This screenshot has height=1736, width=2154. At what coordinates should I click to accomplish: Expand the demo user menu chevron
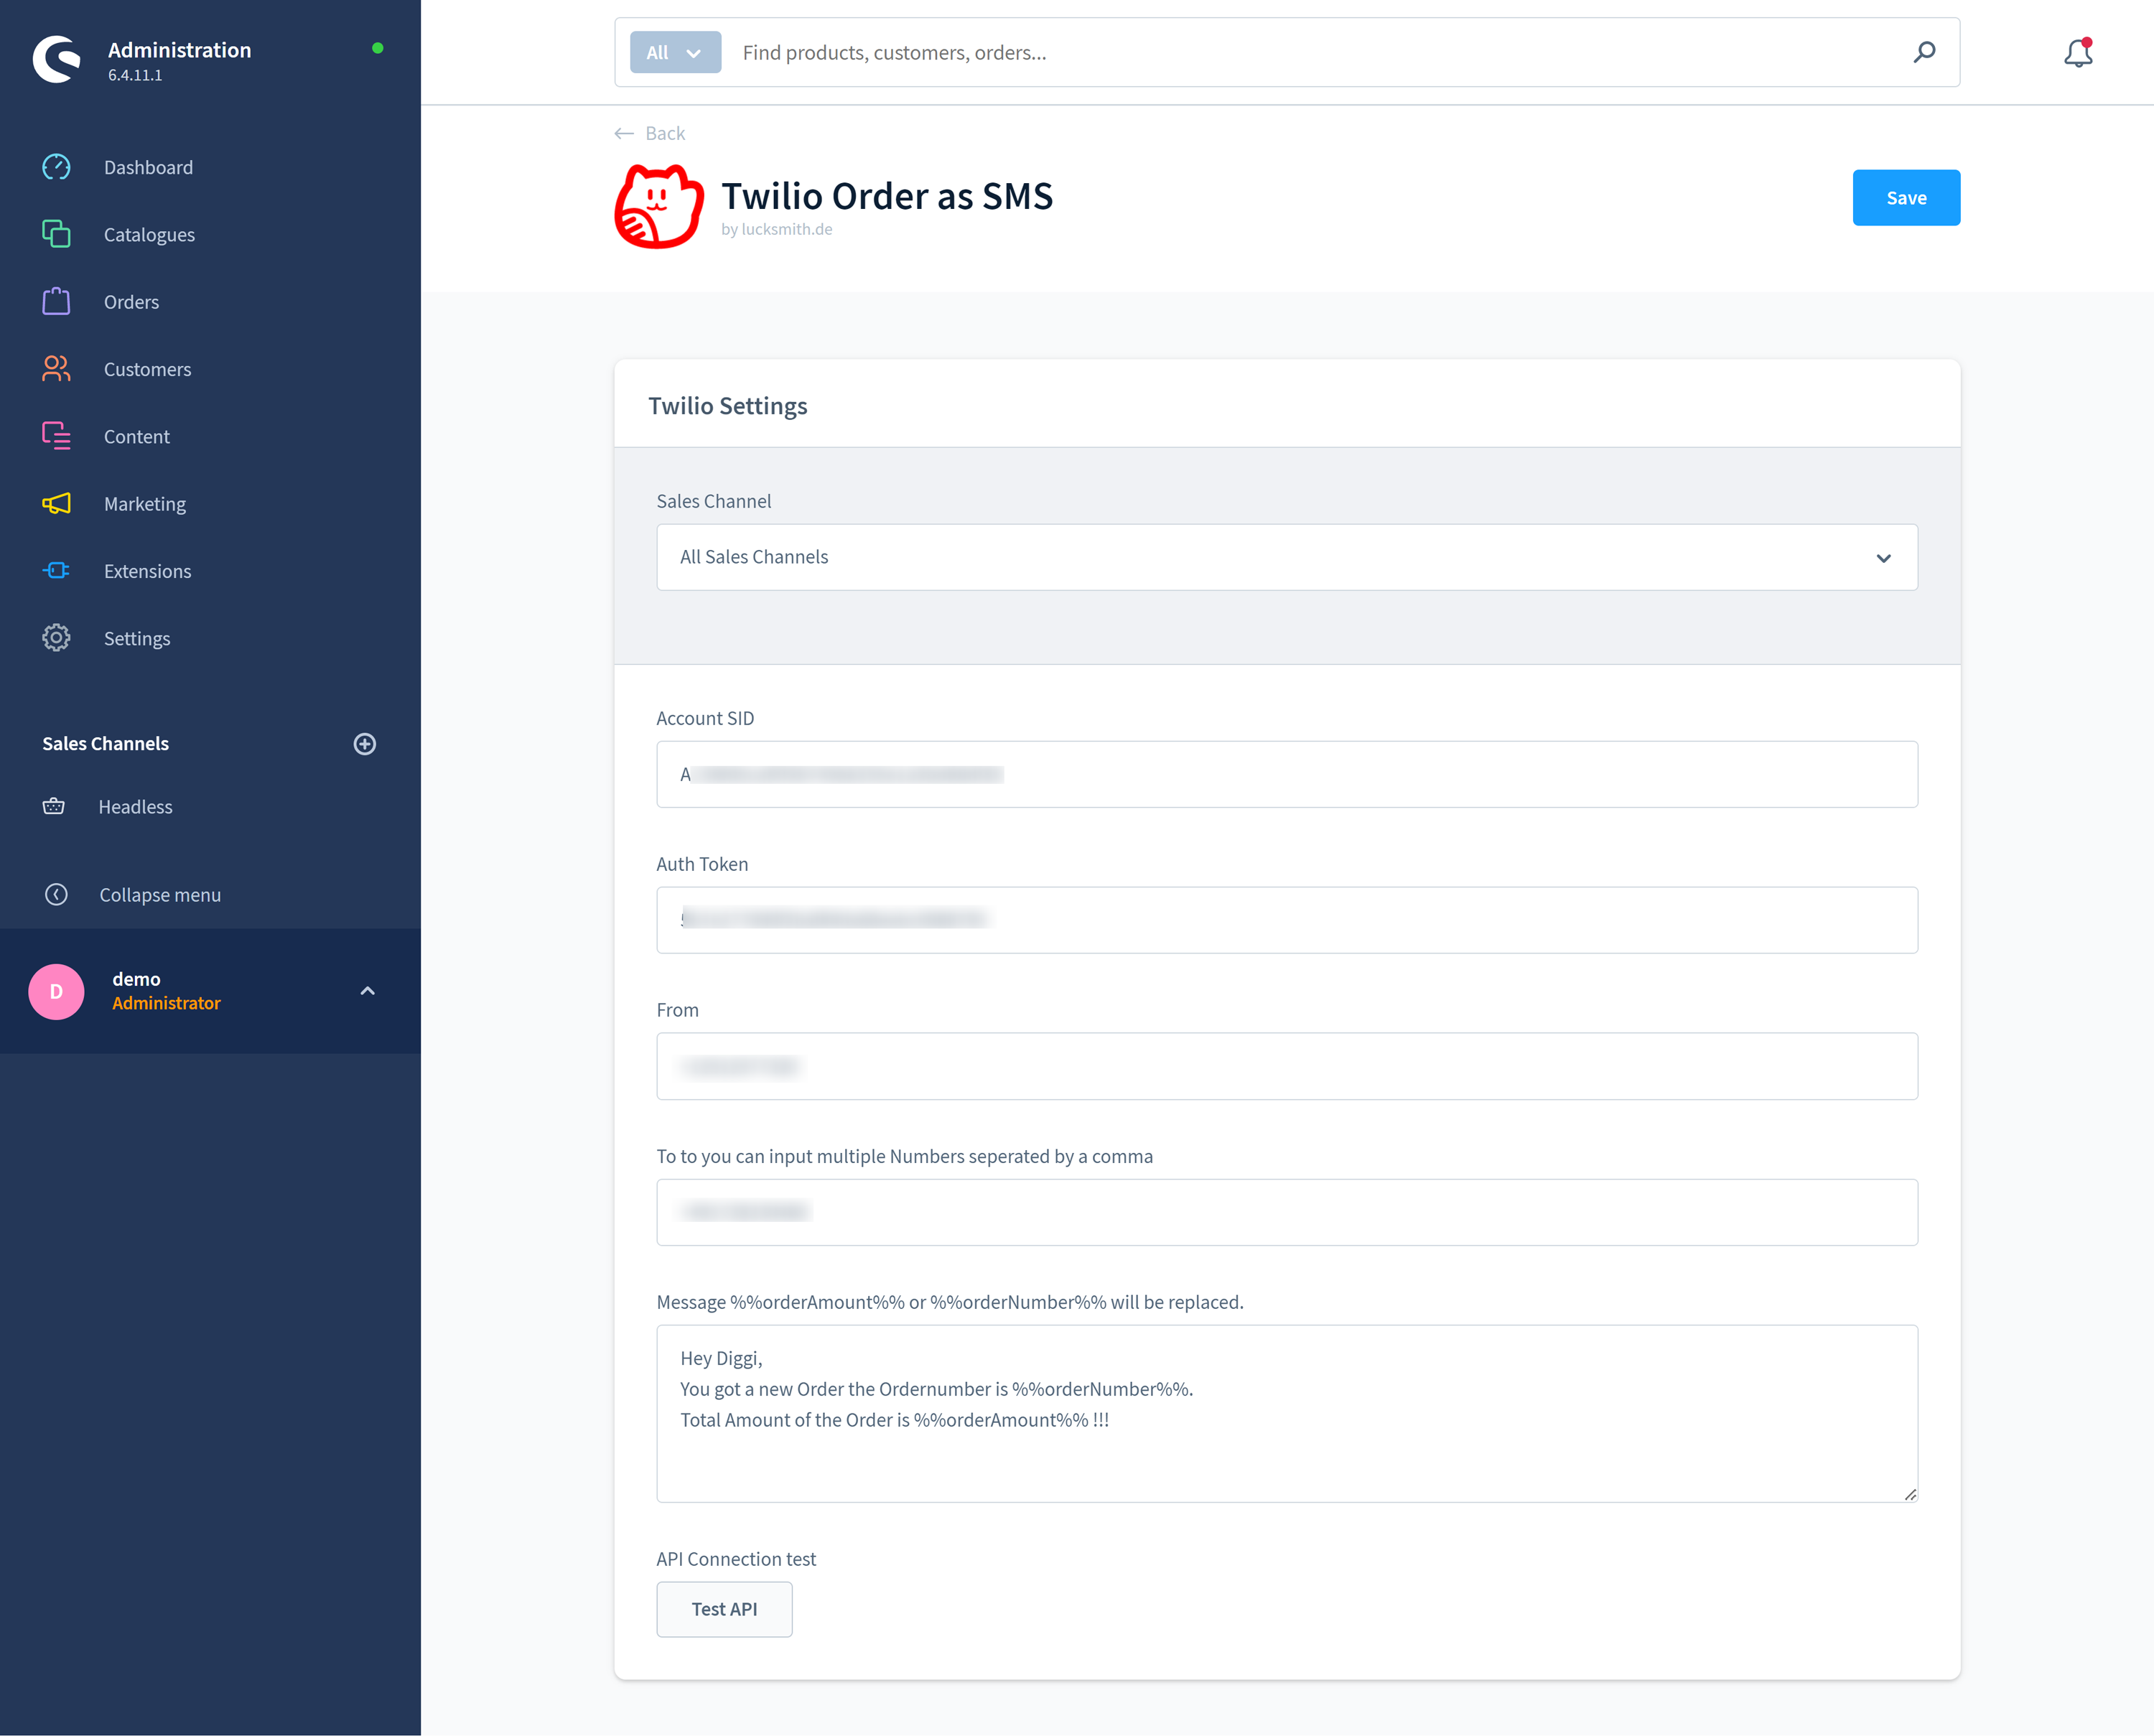pos(367,991)
